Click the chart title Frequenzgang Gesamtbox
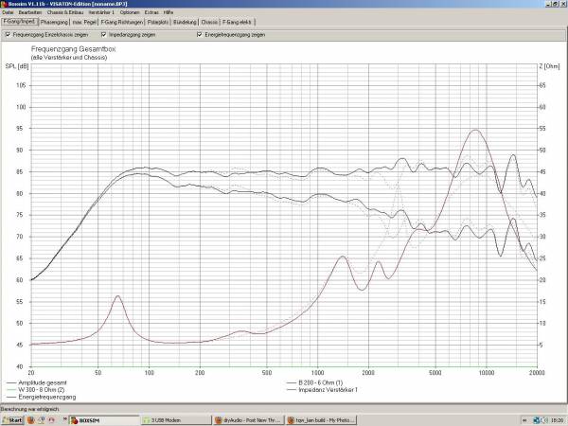This screenshot has height=426, width=568. click(x=73, y=49)
